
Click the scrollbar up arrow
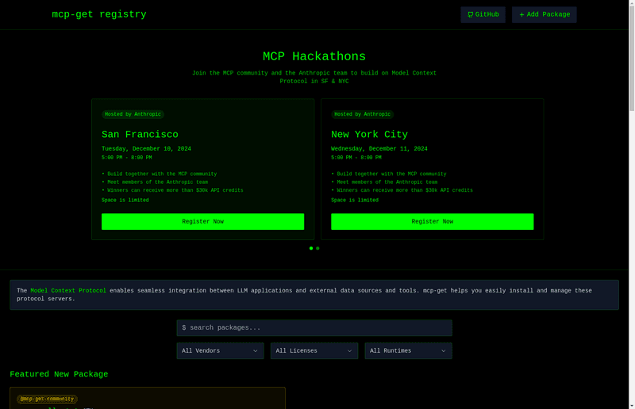[632, 3]
